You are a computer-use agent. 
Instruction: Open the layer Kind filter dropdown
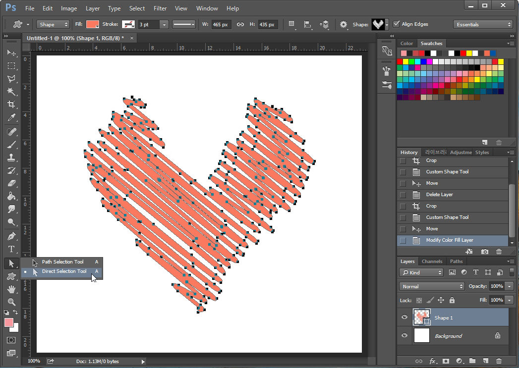pos(421,272)
